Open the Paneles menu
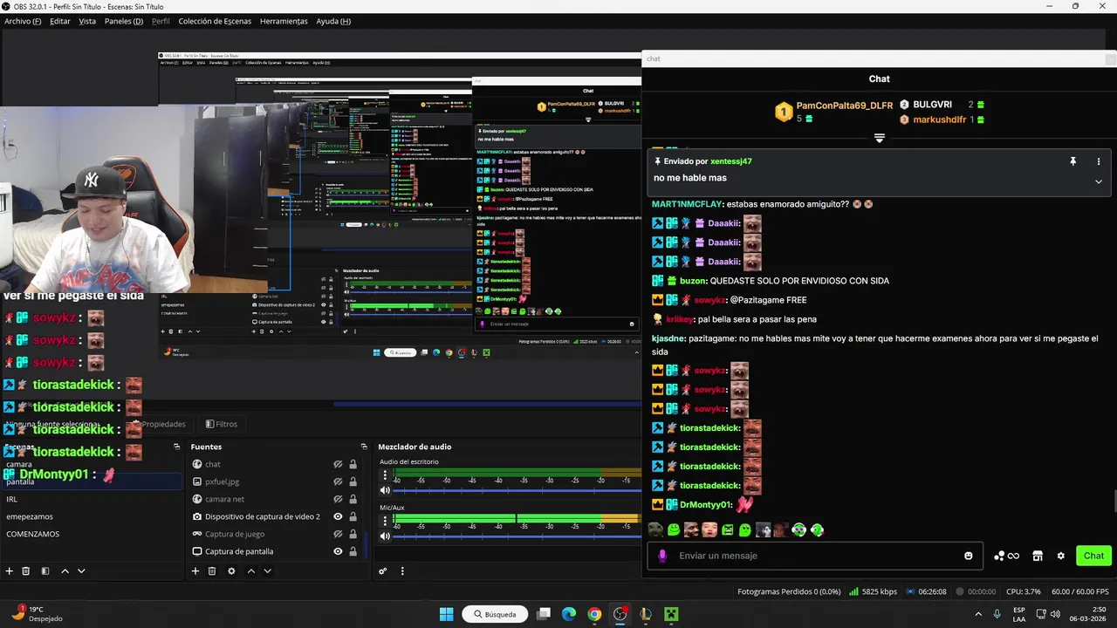This screenshot has width=1117, height=628. (123, 21)
